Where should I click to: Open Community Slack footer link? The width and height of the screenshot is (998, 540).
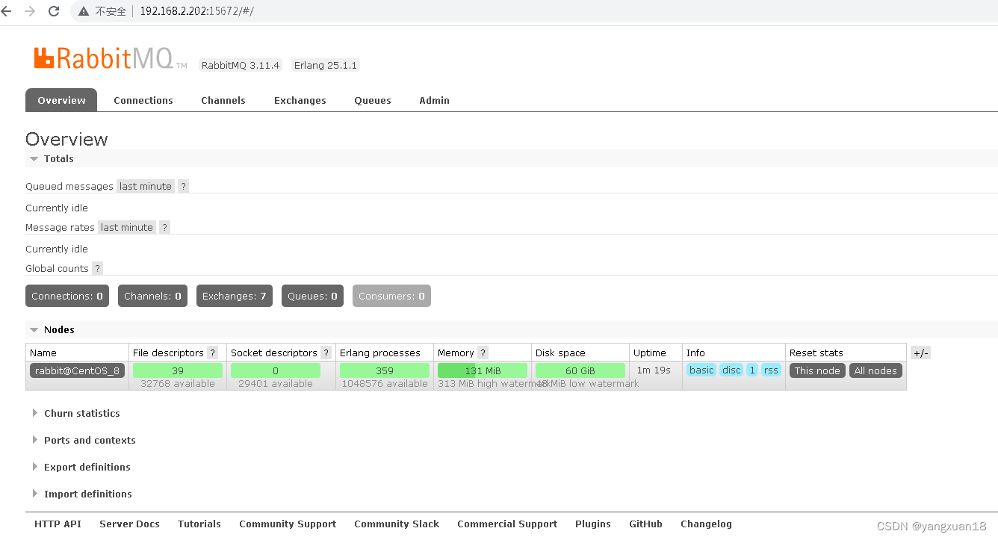tap(397, 524)
